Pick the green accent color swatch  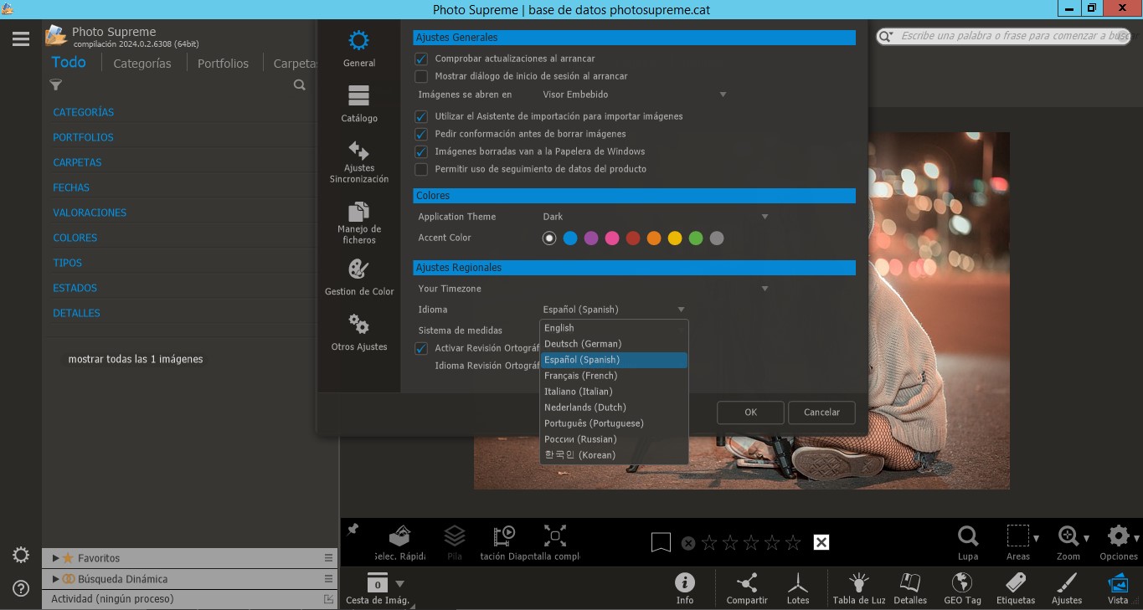(x=696, y=238)
